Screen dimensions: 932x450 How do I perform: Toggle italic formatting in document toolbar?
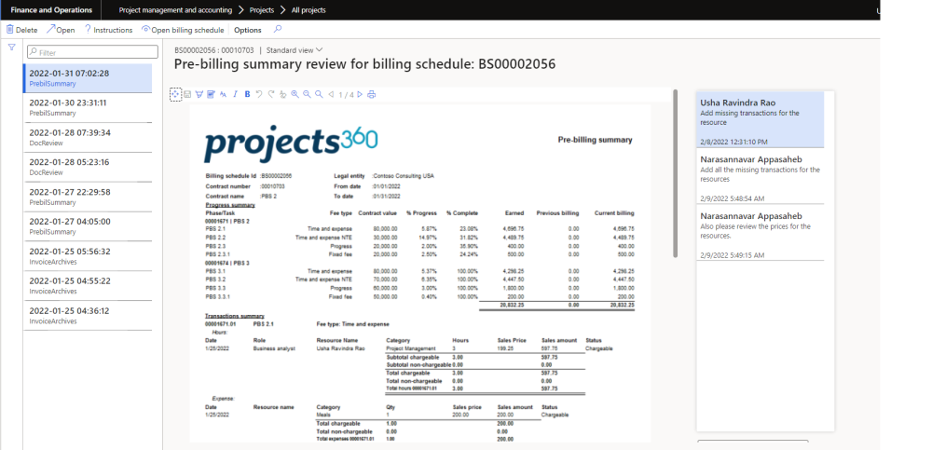pos(236,94)
